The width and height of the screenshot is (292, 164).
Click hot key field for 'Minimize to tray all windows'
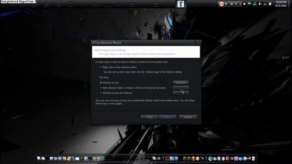[181, 93]
